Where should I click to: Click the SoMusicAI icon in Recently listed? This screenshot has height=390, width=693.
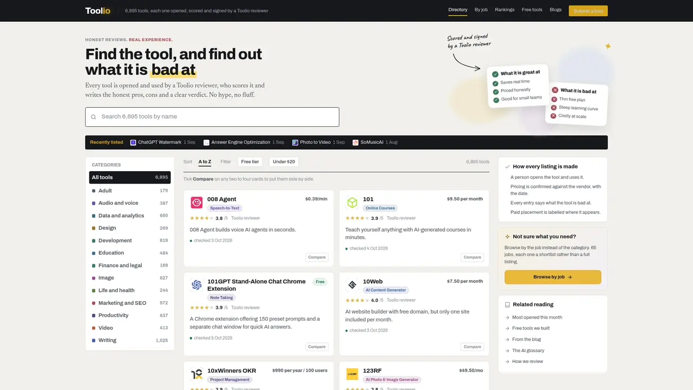(x=355, y=142)
